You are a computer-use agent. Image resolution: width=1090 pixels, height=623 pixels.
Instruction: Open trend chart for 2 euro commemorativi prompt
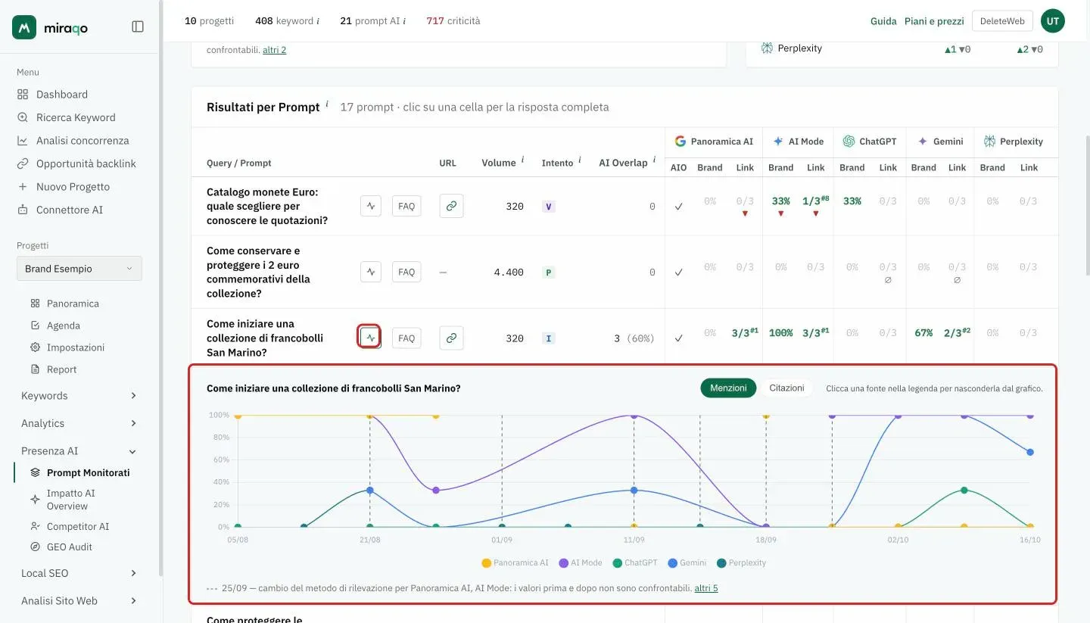[370, 272]
